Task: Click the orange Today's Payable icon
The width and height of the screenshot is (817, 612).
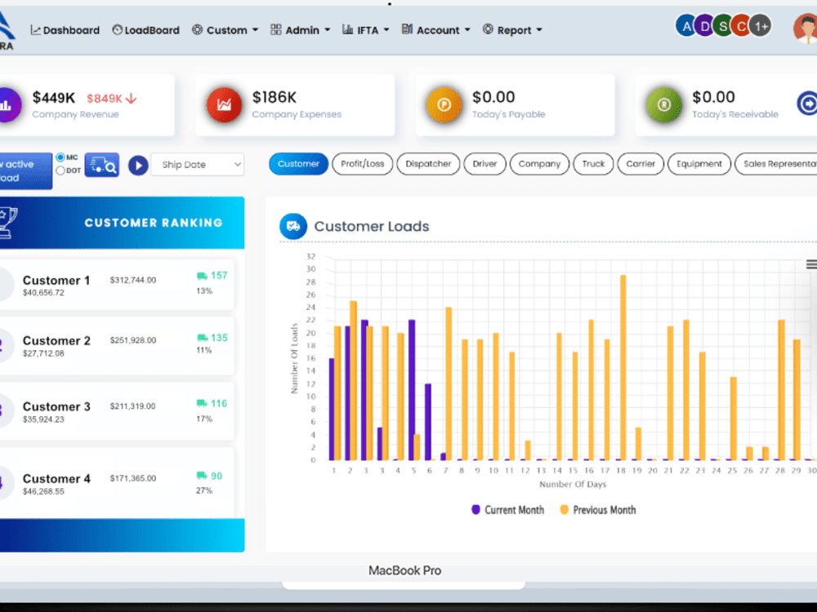Action: coord(444,105)
